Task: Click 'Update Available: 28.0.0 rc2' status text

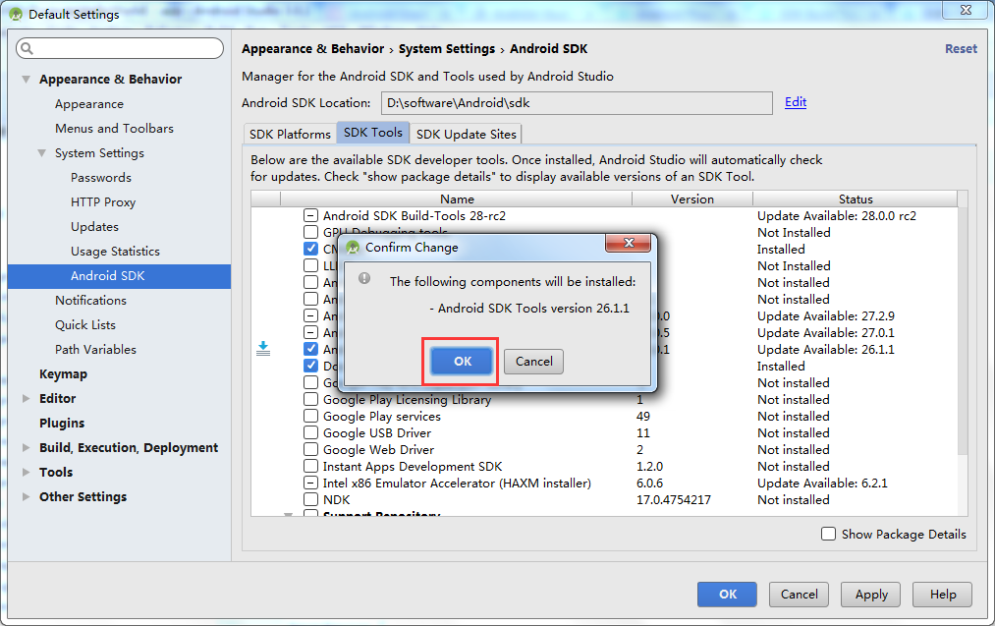Action: pyautogui.click(x=836, y=216)
